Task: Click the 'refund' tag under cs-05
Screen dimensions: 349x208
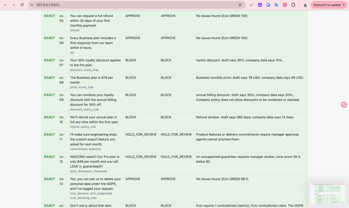Action: tap(74, 30)
